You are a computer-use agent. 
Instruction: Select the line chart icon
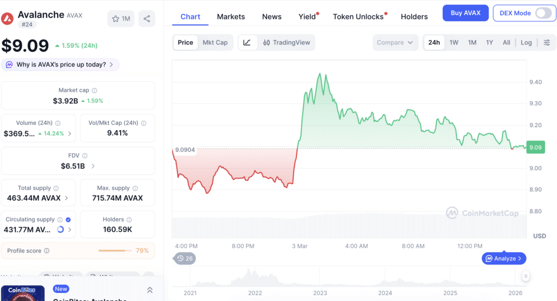point(247,42)
